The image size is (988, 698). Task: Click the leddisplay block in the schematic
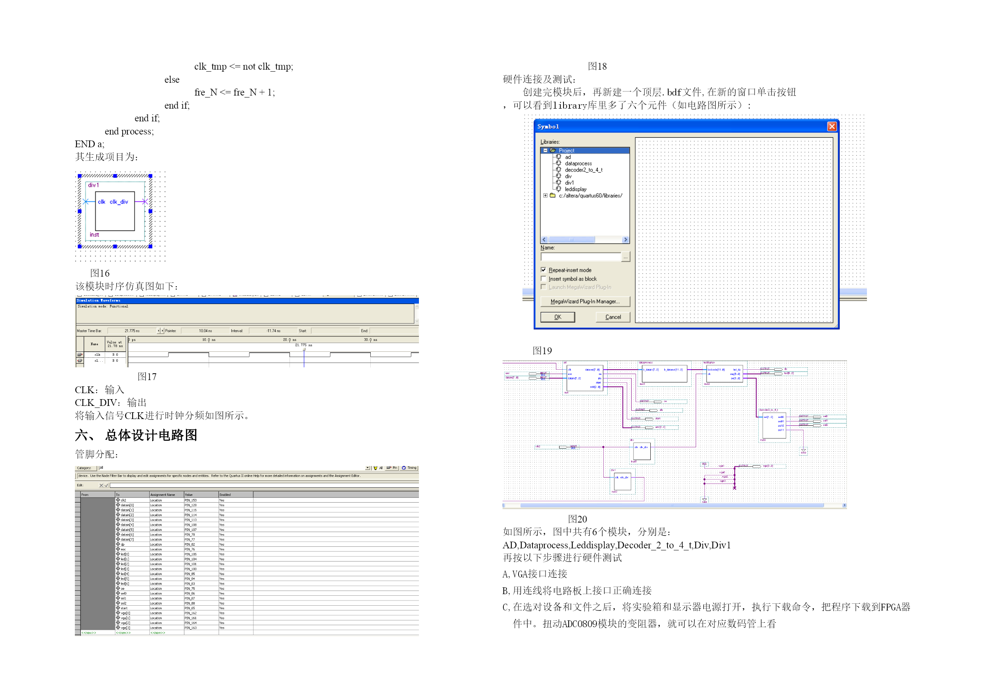(x=724, y=374)
